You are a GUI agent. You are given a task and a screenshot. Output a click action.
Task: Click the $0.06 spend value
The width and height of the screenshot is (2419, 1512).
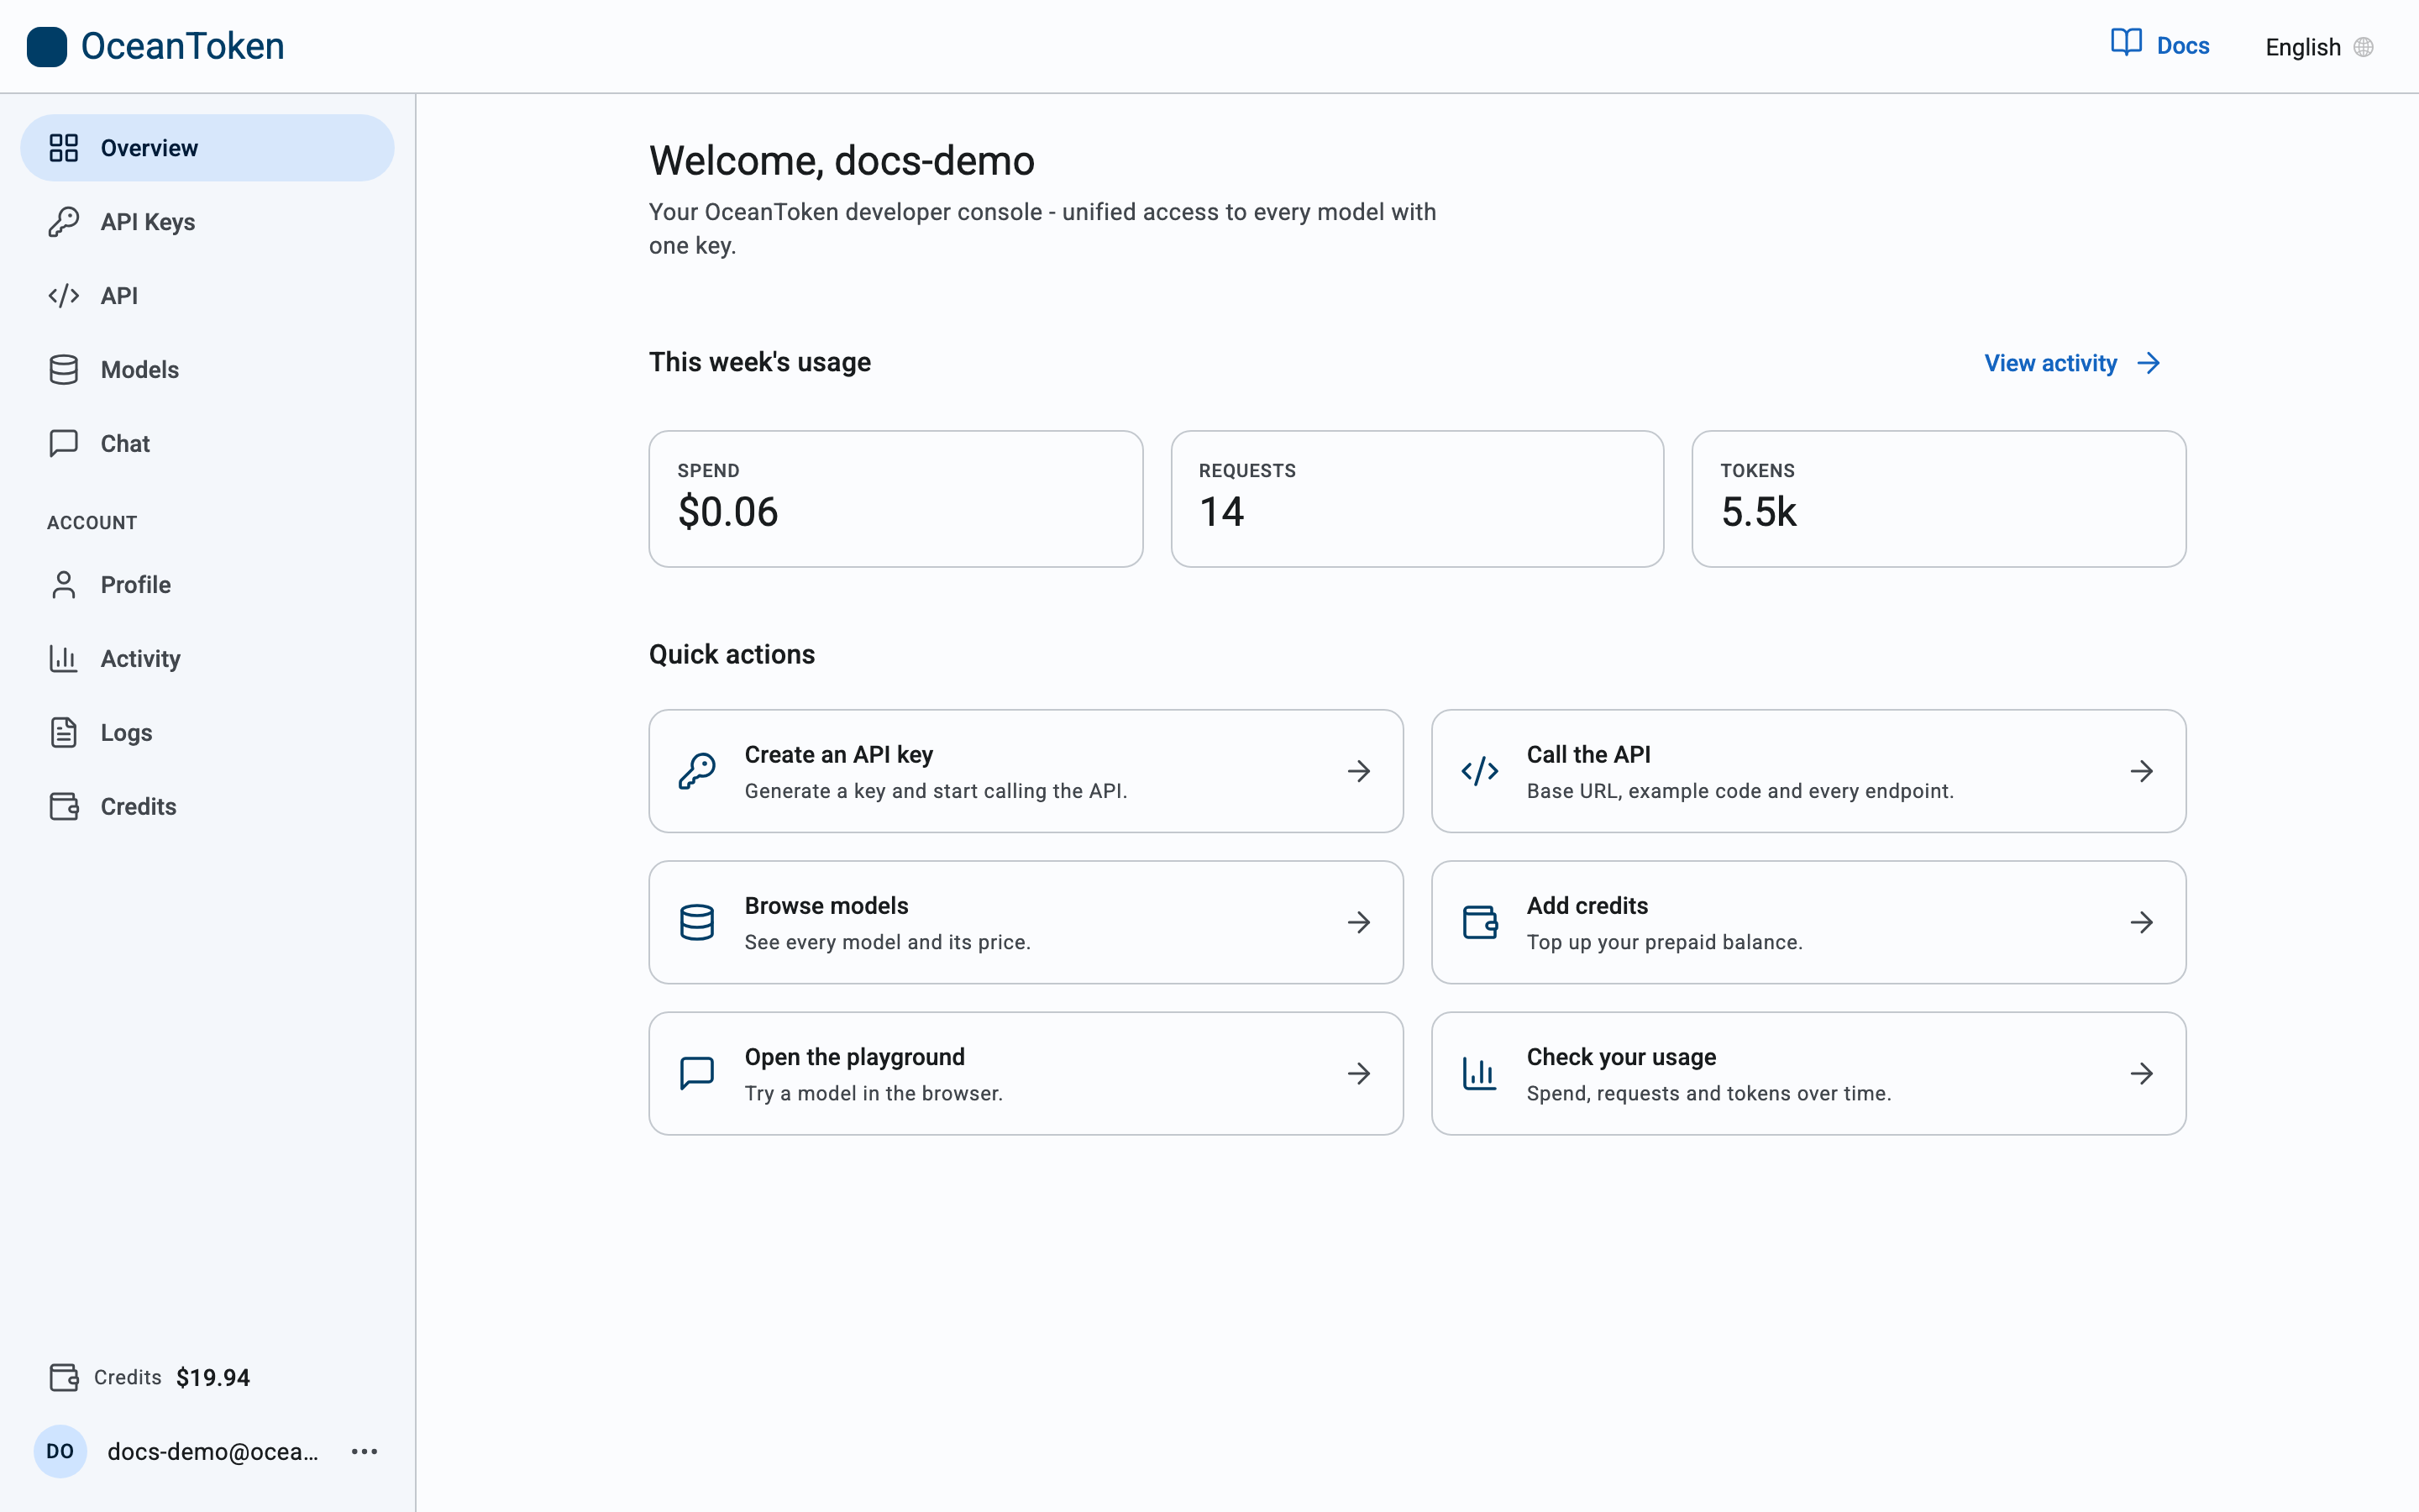[727, 512]
